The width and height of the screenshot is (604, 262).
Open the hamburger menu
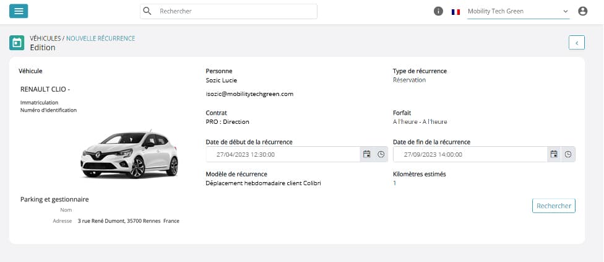coord(19,11)
